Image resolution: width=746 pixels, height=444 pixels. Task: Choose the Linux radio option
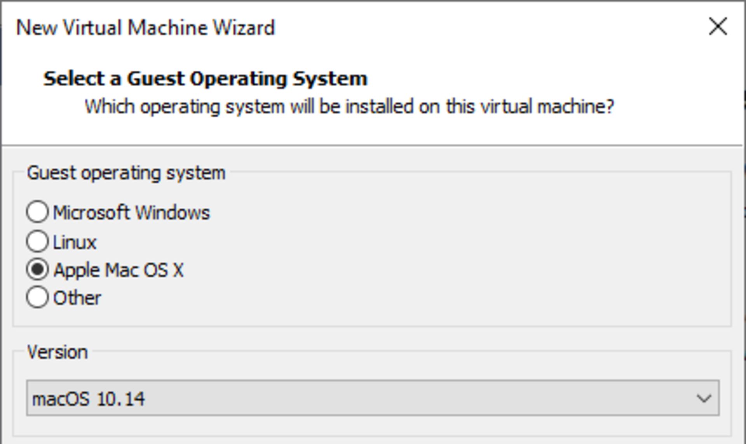[37, 241]
